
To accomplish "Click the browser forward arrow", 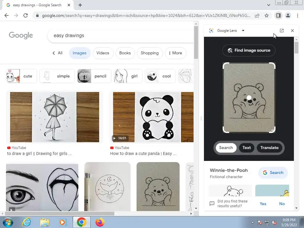I will 16,15.
